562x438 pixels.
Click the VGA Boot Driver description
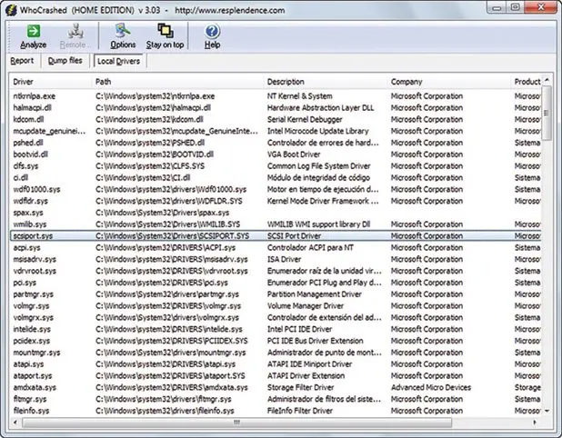tap(294, 154)
